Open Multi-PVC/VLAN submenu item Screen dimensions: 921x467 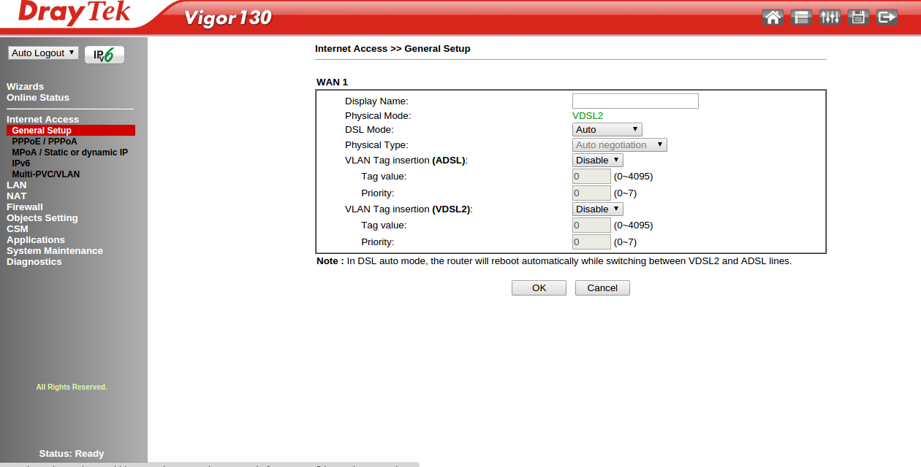coord(46,174)
